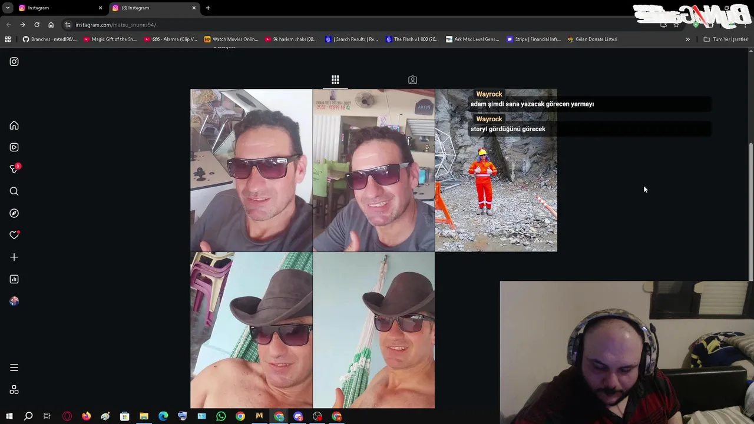Open the Chrome apps grid shortcut

point(8,39)
